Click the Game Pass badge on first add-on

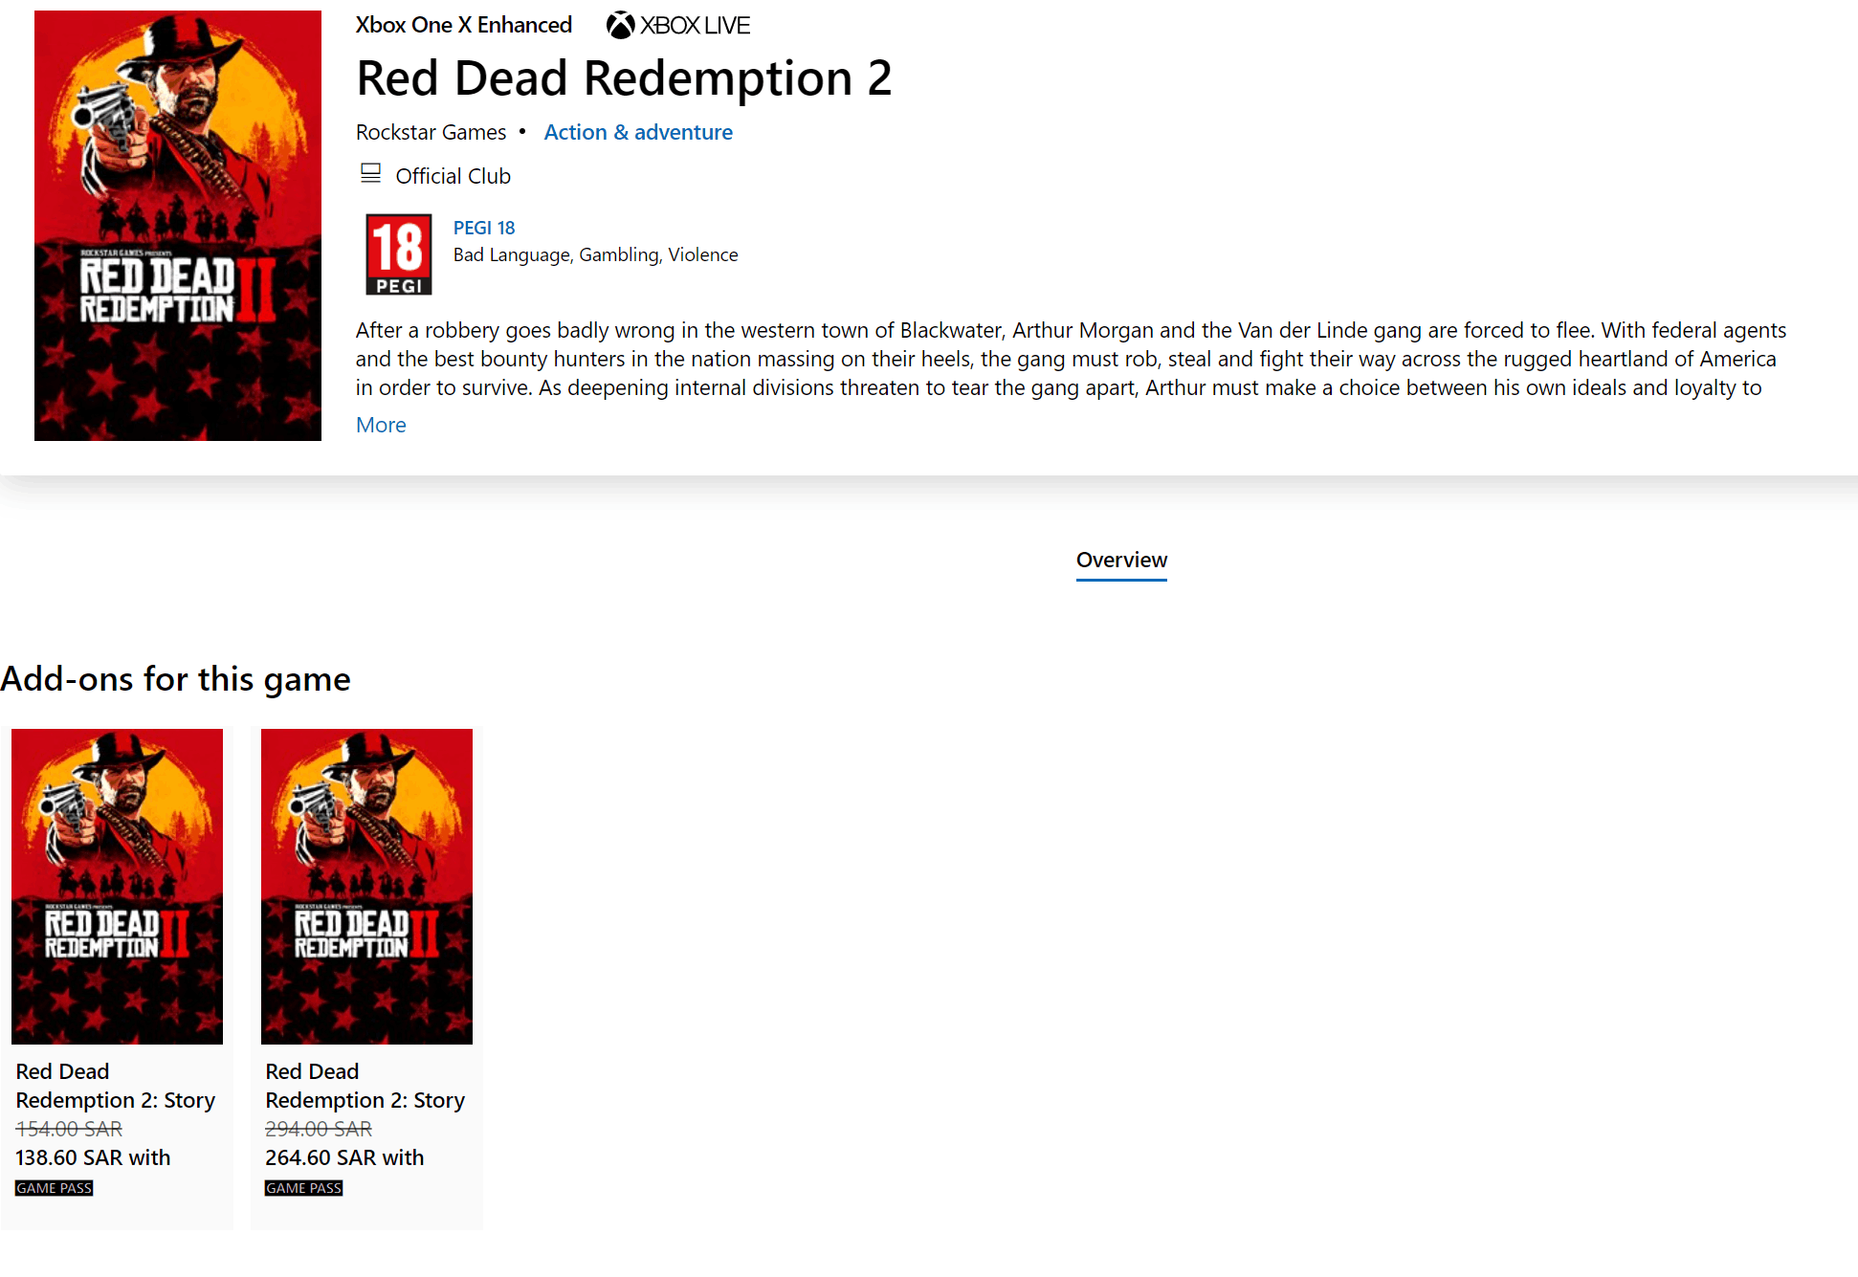[51, 1187]
